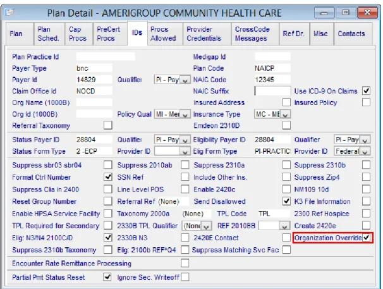Uncheck Use ICD-9 On Claims
The image size is (383, 289).
tap(366, 90)
